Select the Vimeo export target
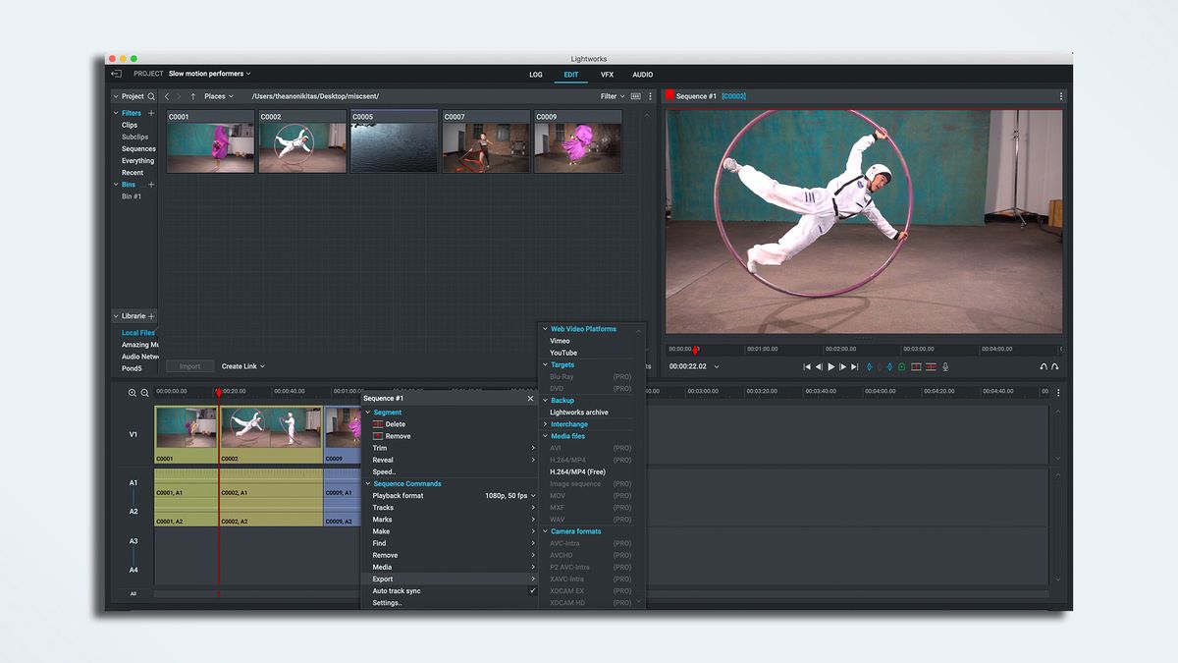Screen dimensions: 1178x663 coord(560,341)
